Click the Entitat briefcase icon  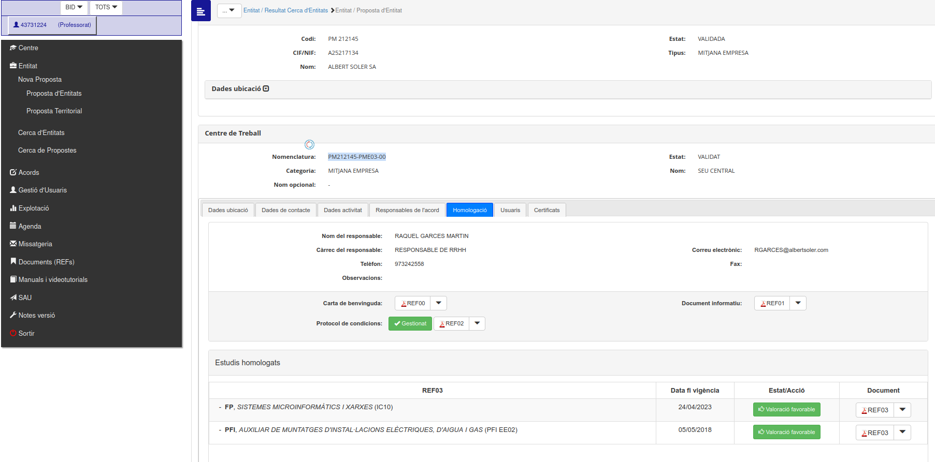(13, 66)
